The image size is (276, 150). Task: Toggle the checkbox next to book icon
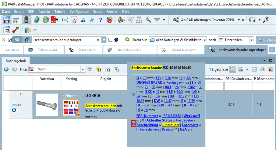(x=110, y=40)
